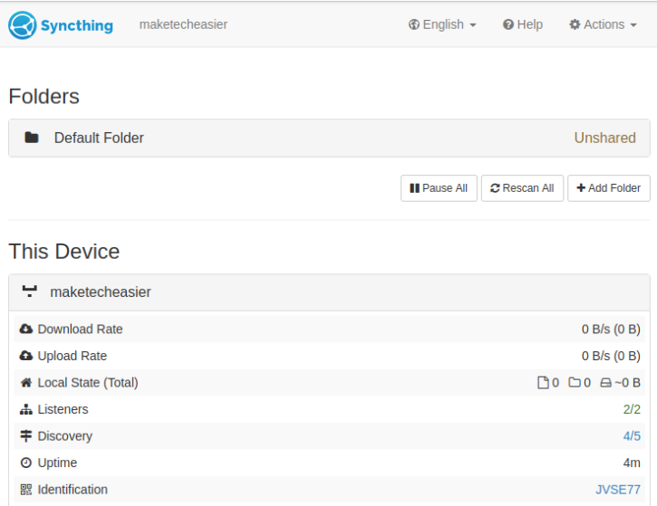The height and width of the screenshot is (506, 657).
Task: Click the Listeners label
Action: point(63,409)
